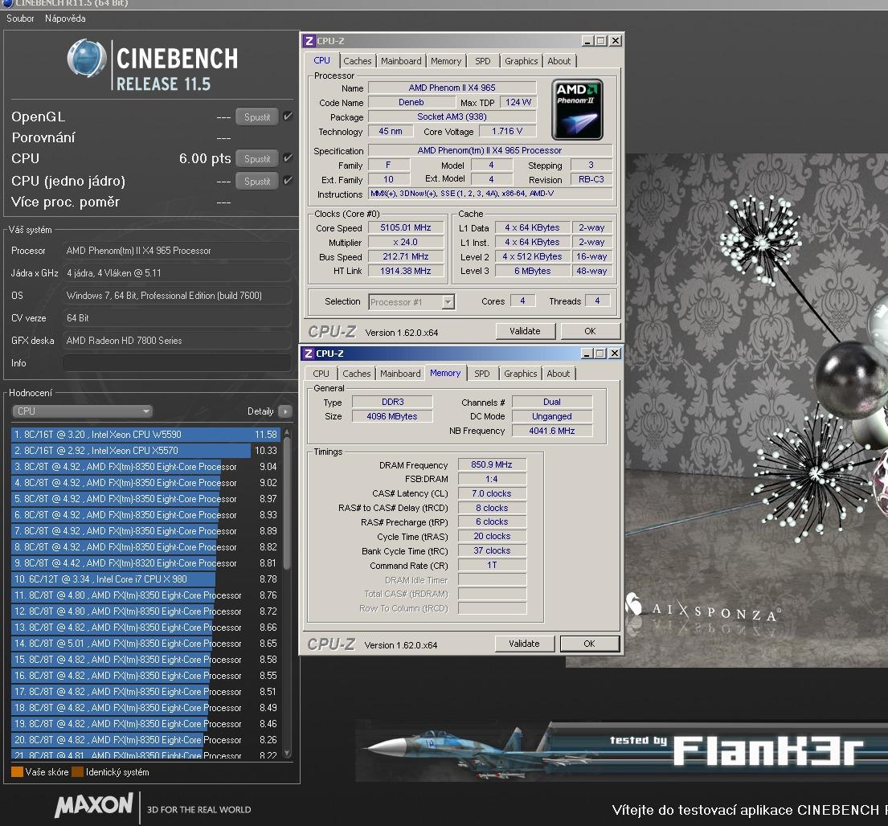
Task: Switch to Memory tab in upper CPU-Z
Action: click(446, 61)
